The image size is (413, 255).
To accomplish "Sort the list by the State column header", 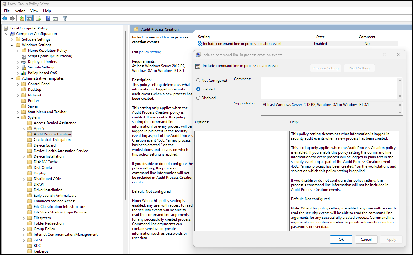I will click(x=320, y=37).
